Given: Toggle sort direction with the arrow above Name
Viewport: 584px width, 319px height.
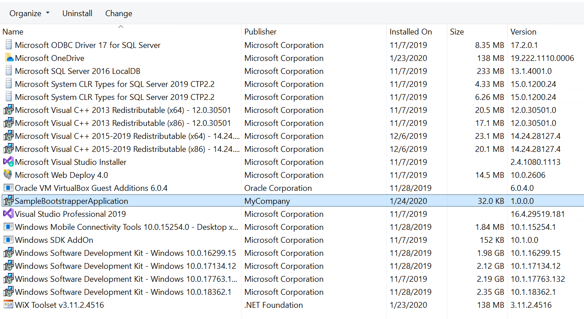Looking at the screenshot, I should [121, 26].
